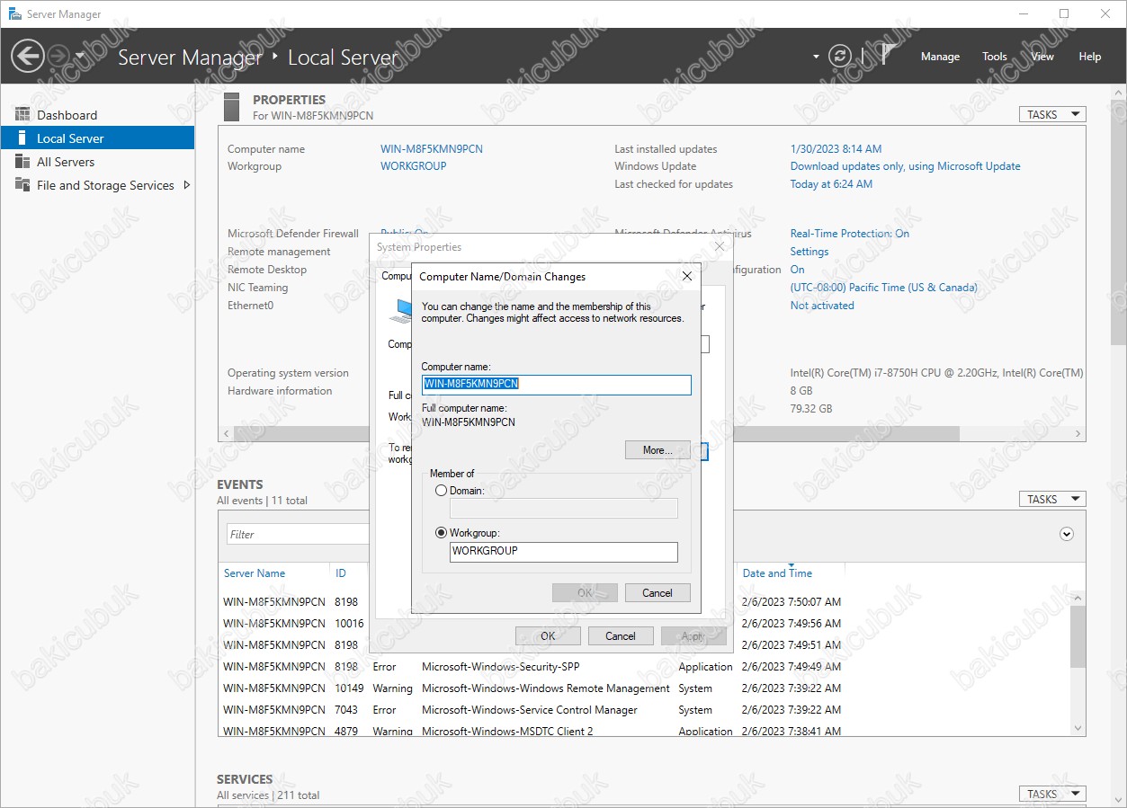Open the Services TASKS dropdown
The image size is (1127, 808).
1052,794
